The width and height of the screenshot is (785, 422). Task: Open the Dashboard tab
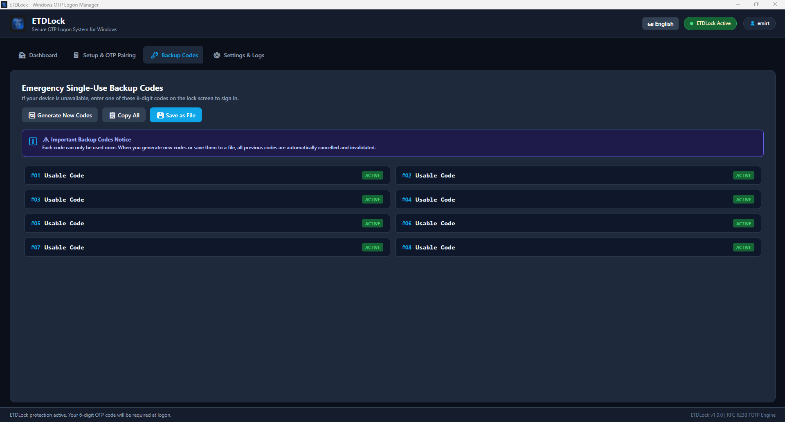coord(38,55)
